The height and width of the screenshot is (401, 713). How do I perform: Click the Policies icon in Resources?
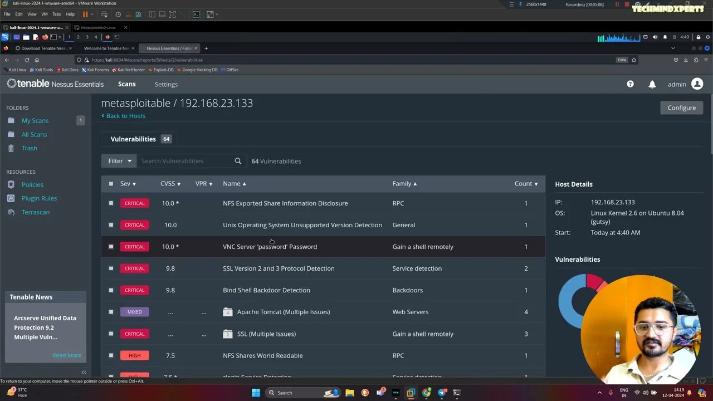pyautogui.click(x=11, y=184)
